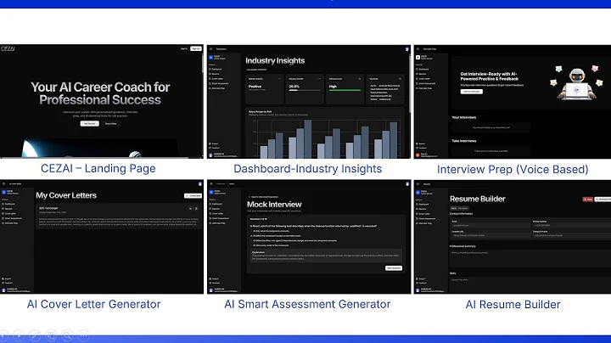
Task: Click Create New in My Cover Letters
Action: 193,195
